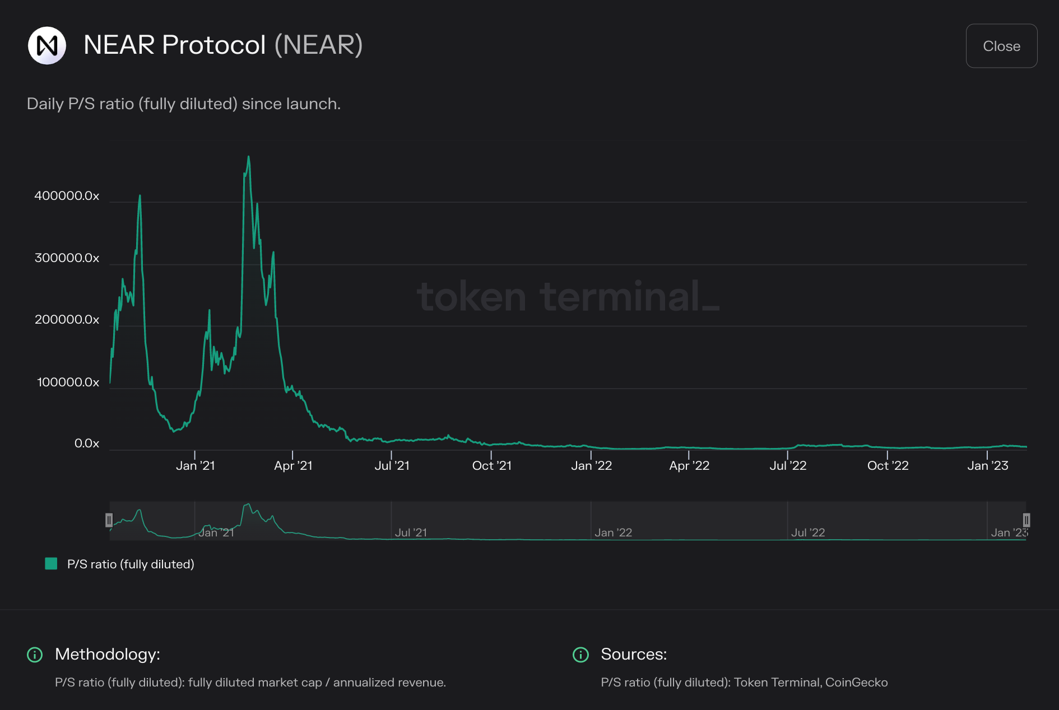Click the CoinGecko source text
This screenshot has height=710, width=1059.
pyautogui.click(x=856, y=683)
